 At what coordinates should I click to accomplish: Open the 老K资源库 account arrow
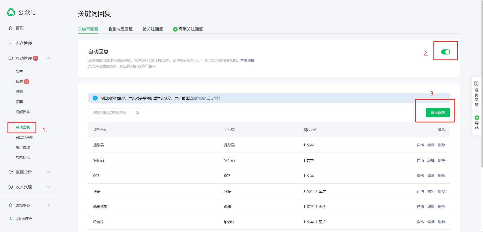pyautogui.click(x=49, y=219)
